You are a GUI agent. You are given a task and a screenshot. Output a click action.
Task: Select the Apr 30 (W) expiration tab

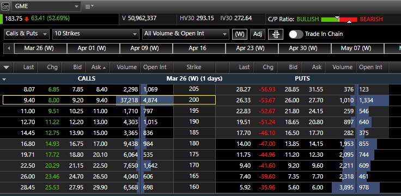tap(305, 48)
